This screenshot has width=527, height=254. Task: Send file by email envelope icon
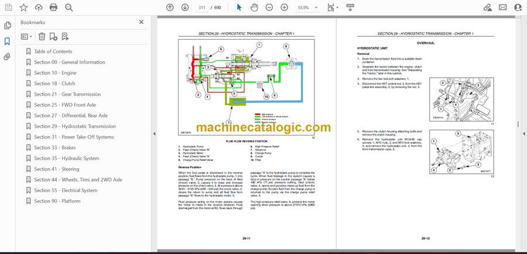pos(503,8)
